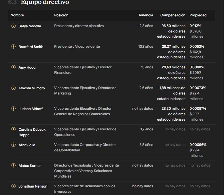Open Alice Jolla's name entry
The image size is (224, 195).
coord(27,145)
